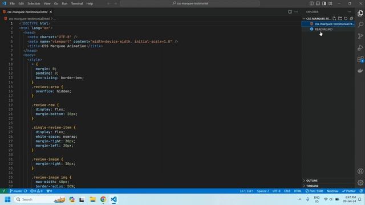Click Ln 1, Col 1 status item
The width and height of the screenshot is (365, 205).
(246, 191)
